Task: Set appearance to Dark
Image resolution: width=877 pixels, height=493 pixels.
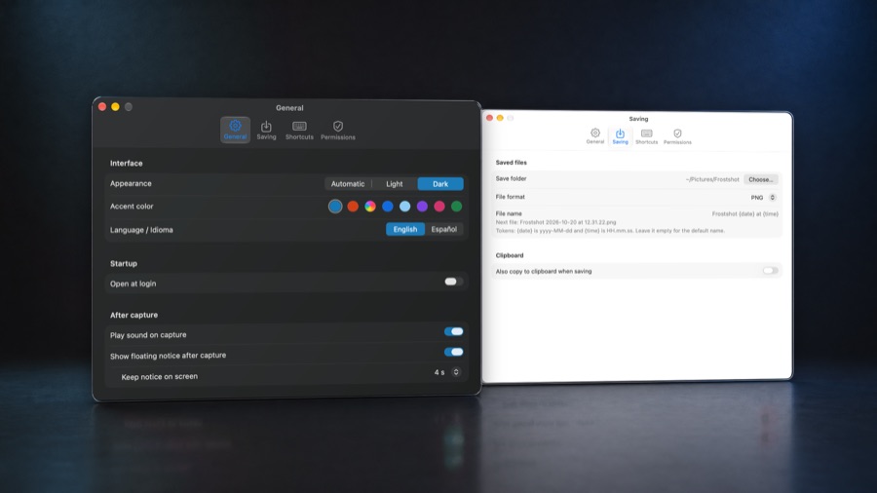Action: (440, 184)
